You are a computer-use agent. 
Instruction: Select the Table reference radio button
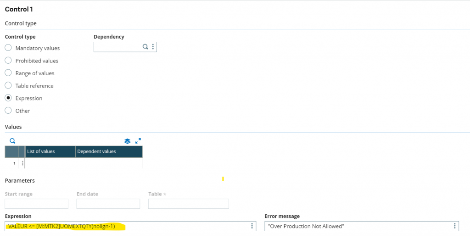pos(8,85)
